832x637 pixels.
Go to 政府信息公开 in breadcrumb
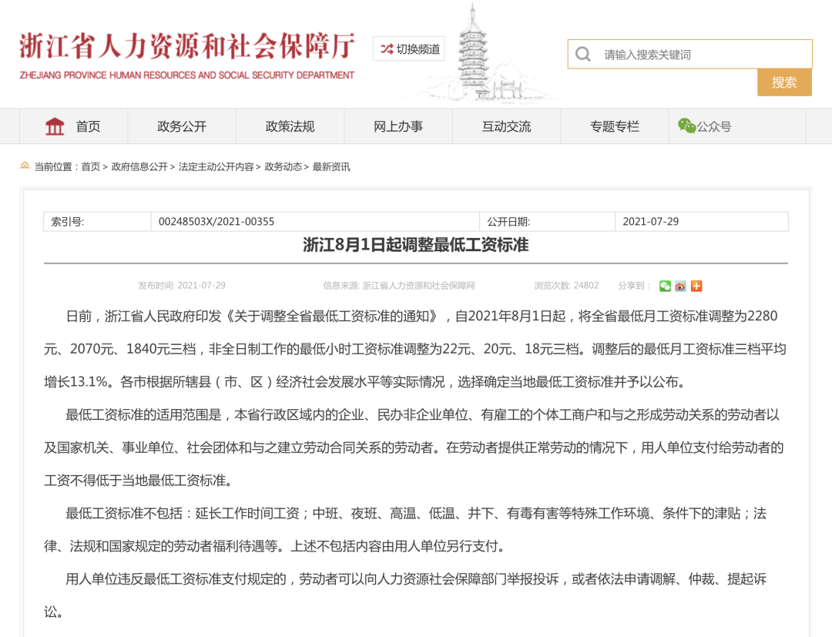[139, 166]
